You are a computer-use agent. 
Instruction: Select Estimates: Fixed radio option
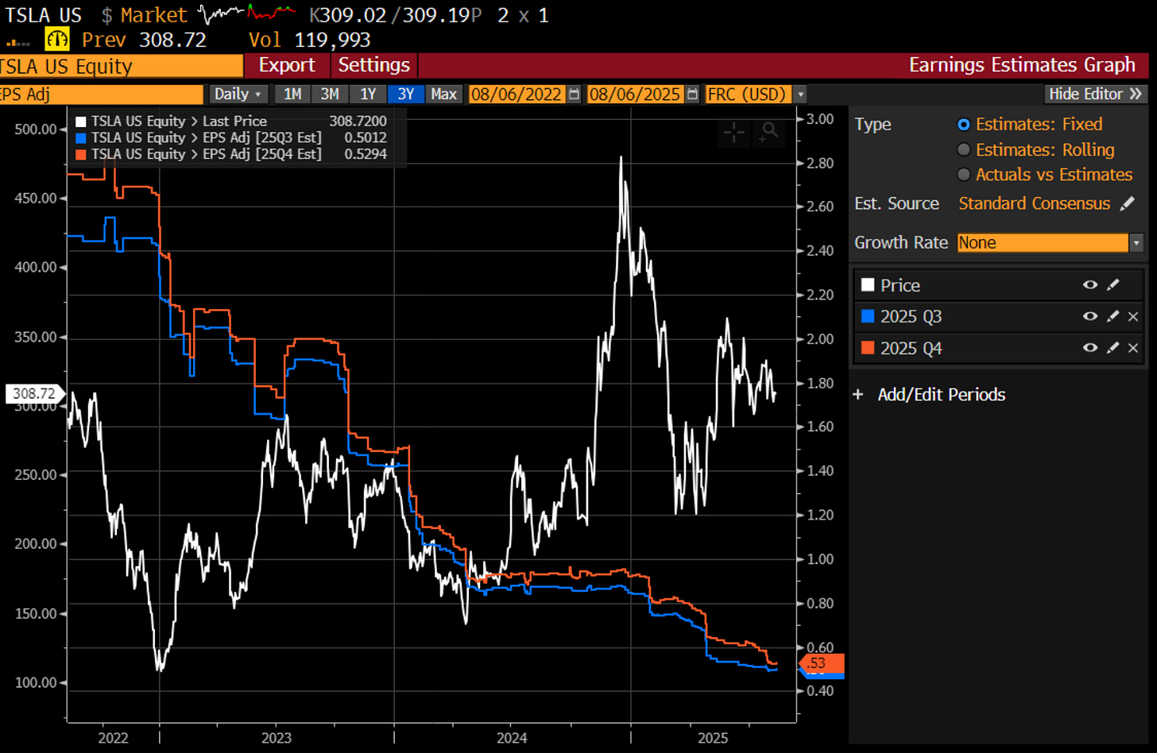point(964,125)
